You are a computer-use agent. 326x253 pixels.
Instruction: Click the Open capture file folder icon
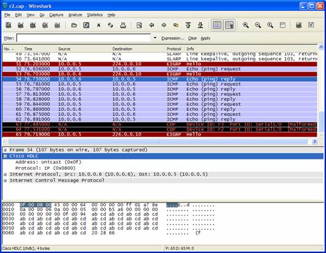click(74, 25)
